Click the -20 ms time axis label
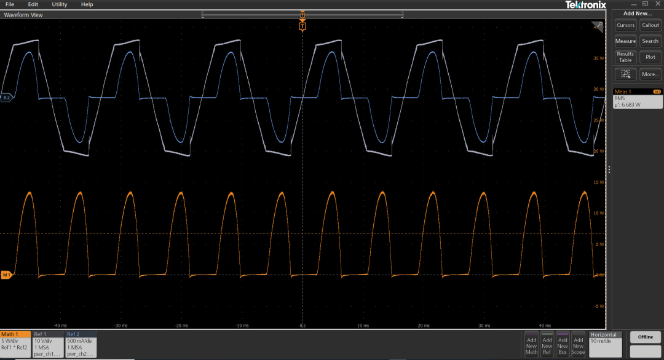 click(181, 326)
